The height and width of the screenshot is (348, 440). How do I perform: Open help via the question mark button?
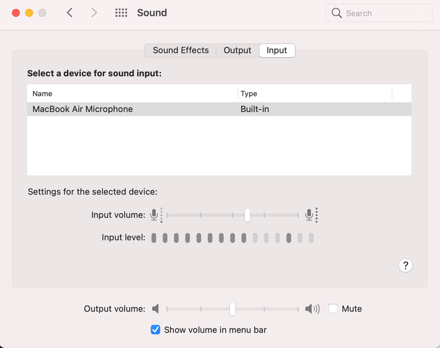click(406, 265)
